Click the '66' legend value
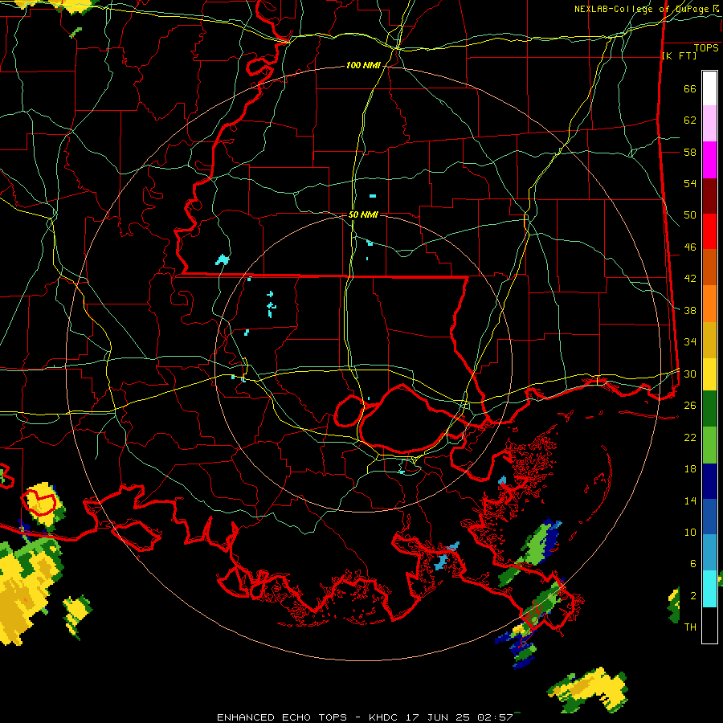Viewport: 723px width, 723px height. tap(690, 88)
